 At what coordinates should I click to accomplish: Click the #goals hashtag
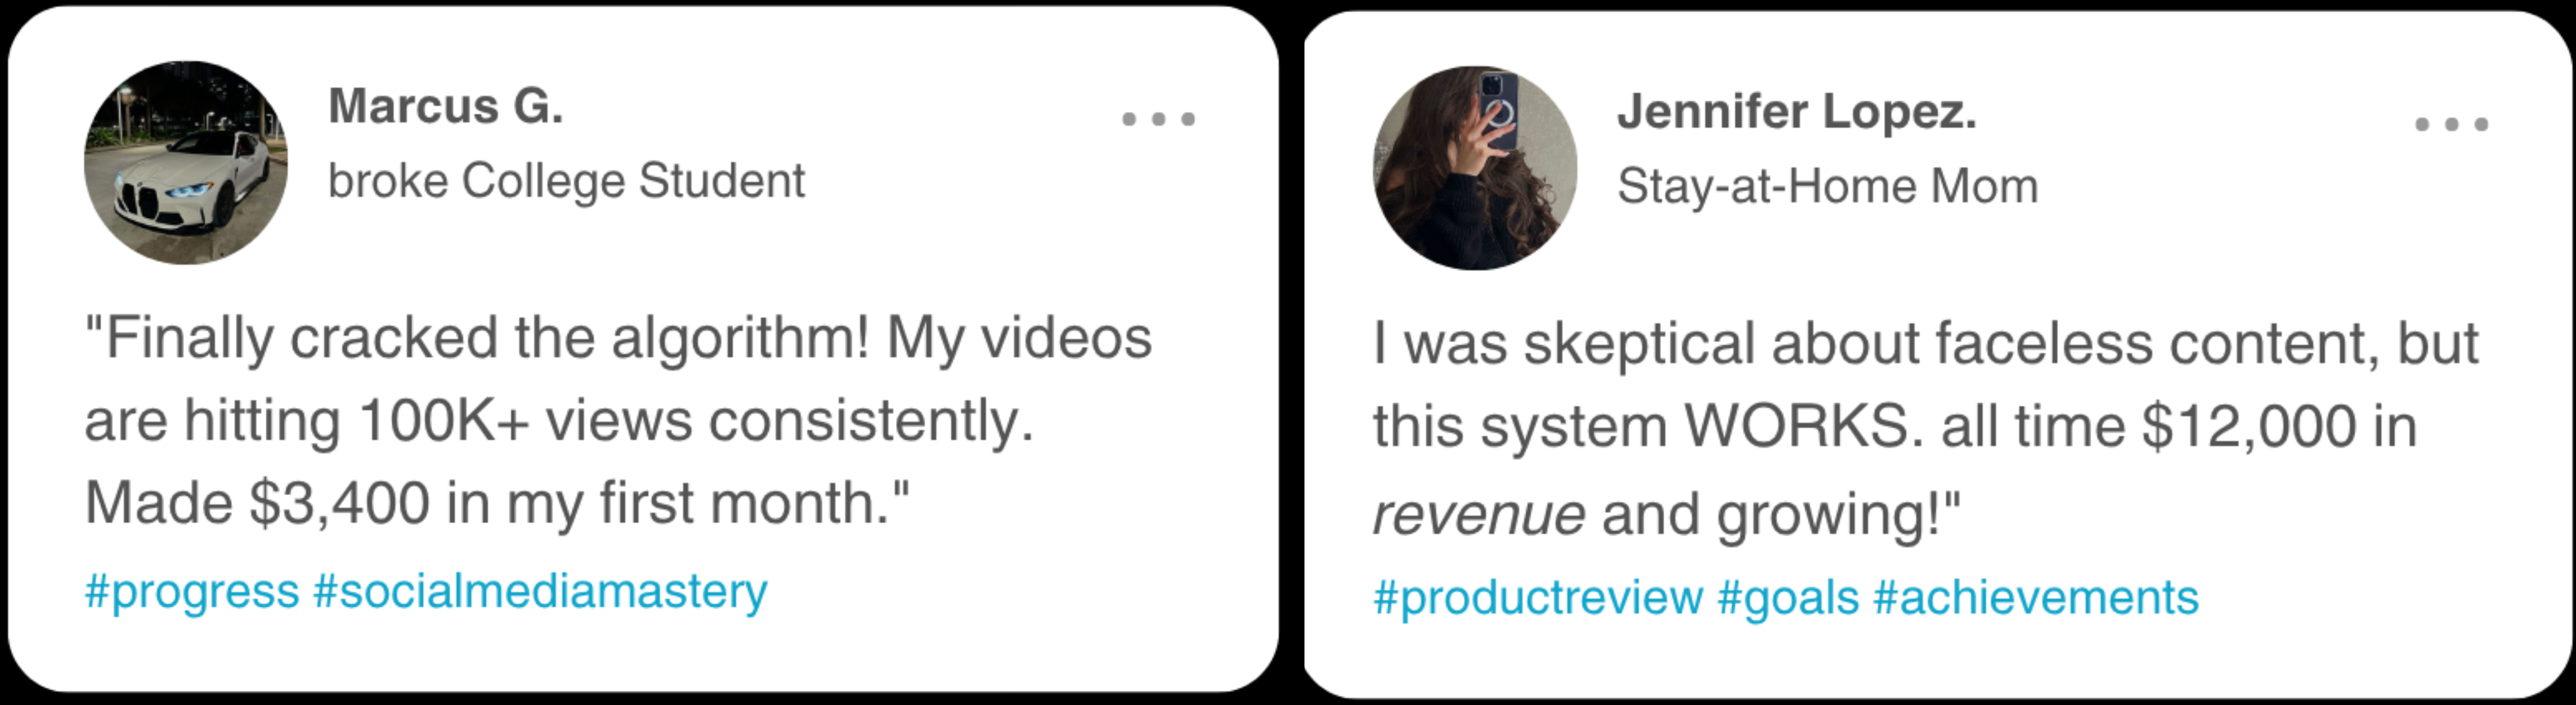tap(1788, 598)
